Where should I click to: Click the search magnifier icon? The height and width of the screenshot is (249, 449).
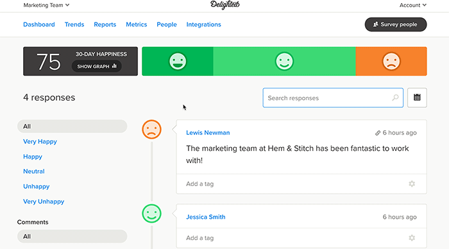point(395,98)
